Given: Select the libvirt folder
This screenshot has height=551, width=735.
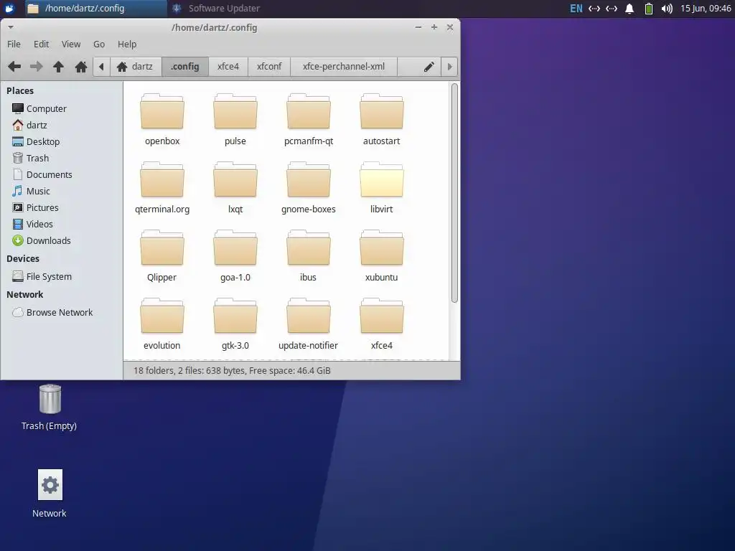Looking at the screenshot, I should pos(382,187).
